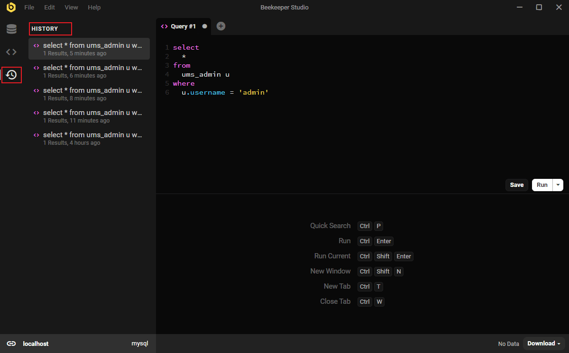Open history query from 4 hours ago
The width and height of the screenshot is (569, 353).
pos(89,138)
